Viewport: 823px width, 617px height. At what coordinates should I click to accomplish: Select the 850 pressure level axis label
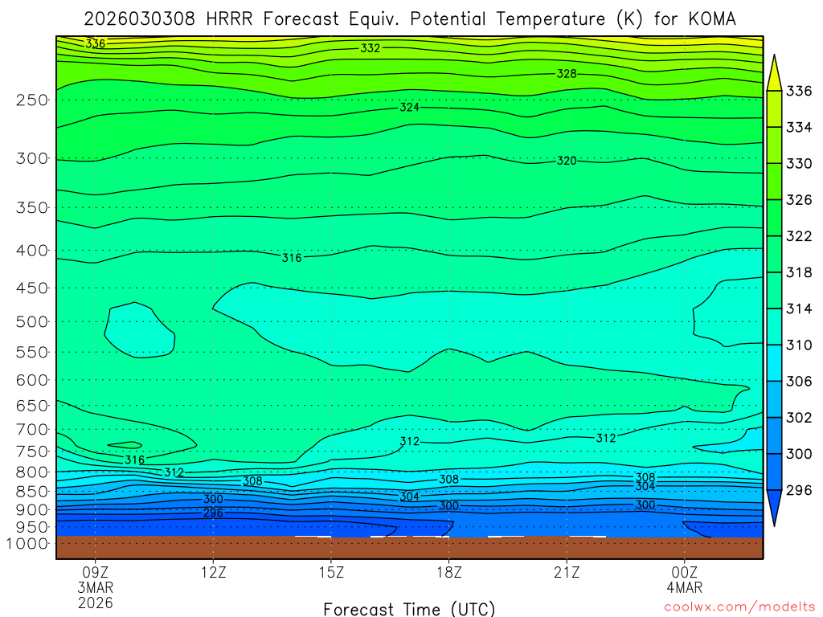coord(32,492)
